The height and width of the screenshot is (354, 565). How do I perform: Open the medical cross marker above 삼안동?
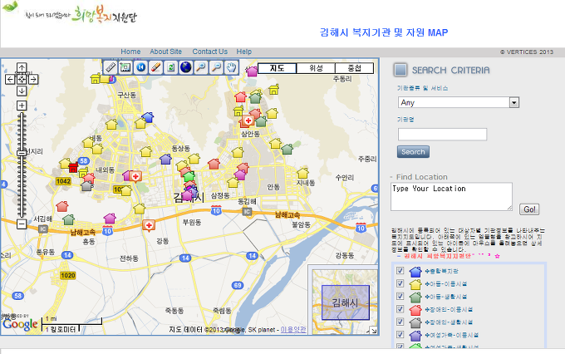248,120
